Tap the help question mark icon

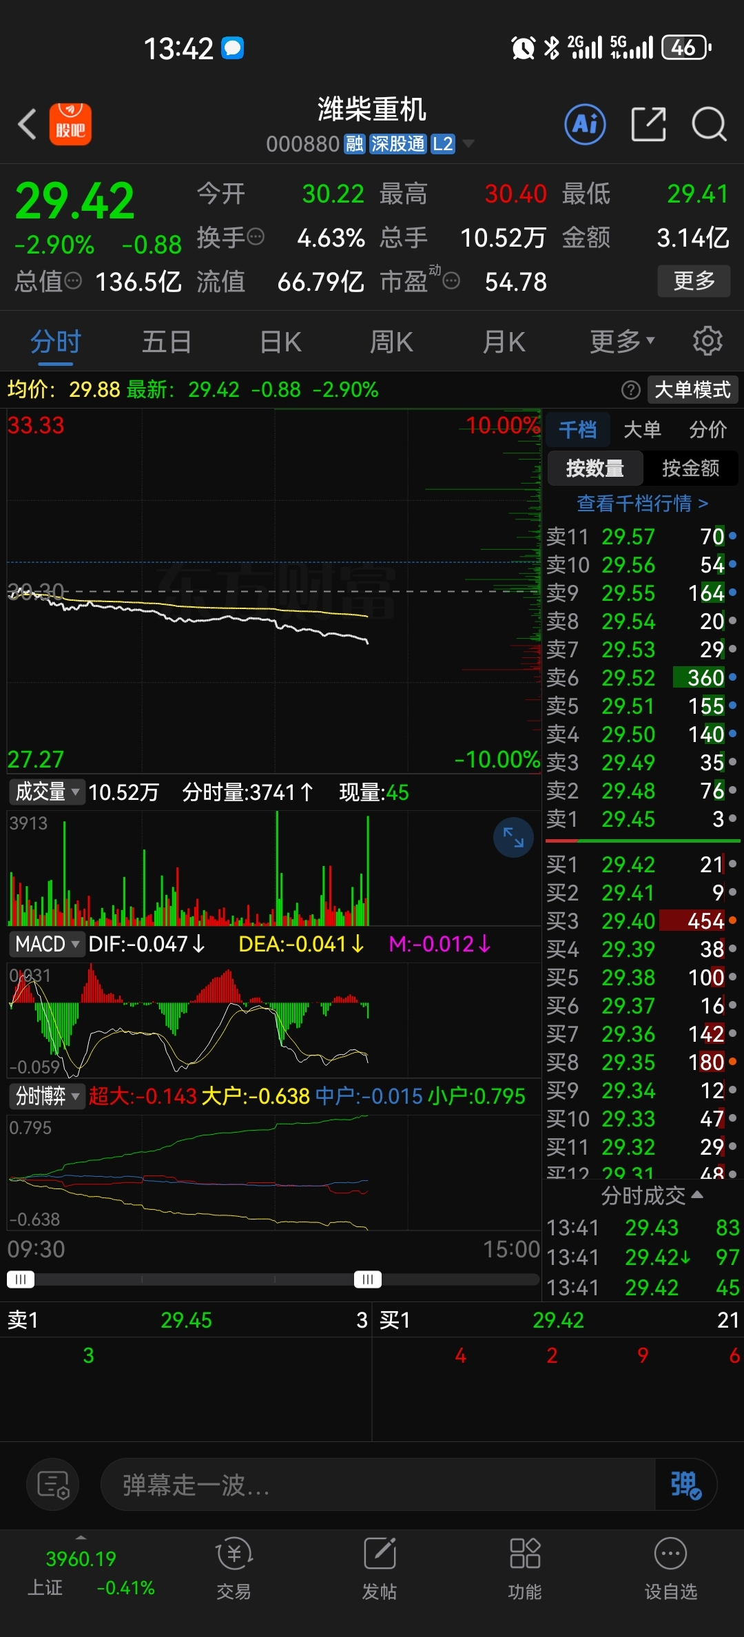coord(630,390)
